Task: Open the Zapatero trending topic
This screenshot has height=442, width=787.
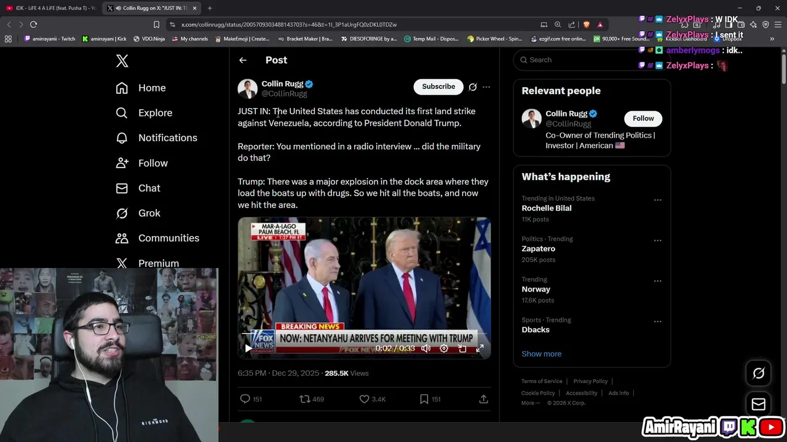Action: click(x=539, y=249)
